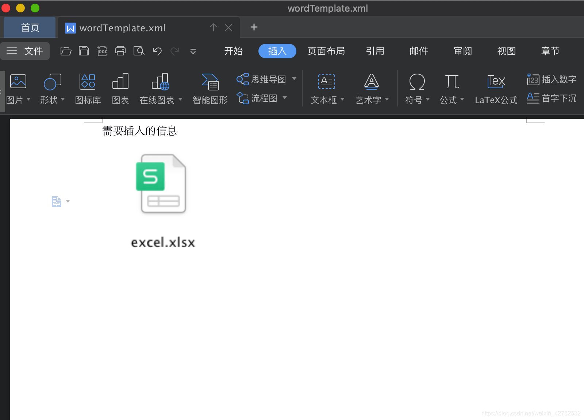Screen dimensions: 584x420
Task: Click the 插入数字 insert number button
Action: tap(552, 79)
